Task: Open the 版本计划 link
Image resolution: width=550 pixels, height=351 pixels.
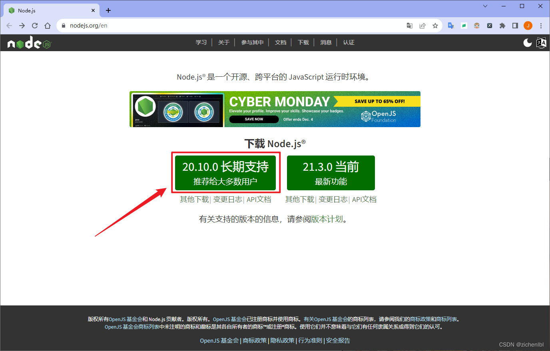Action: 327,219
